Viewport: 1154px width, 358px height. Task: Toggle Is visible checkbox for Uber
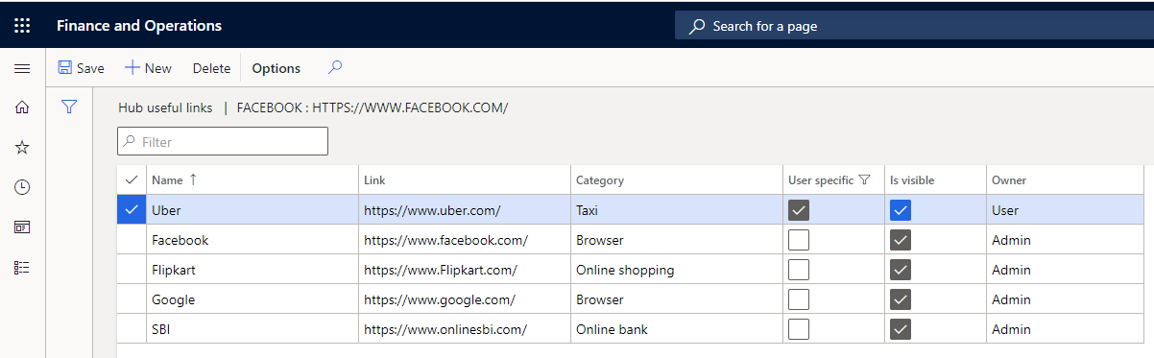coord(901,210)
